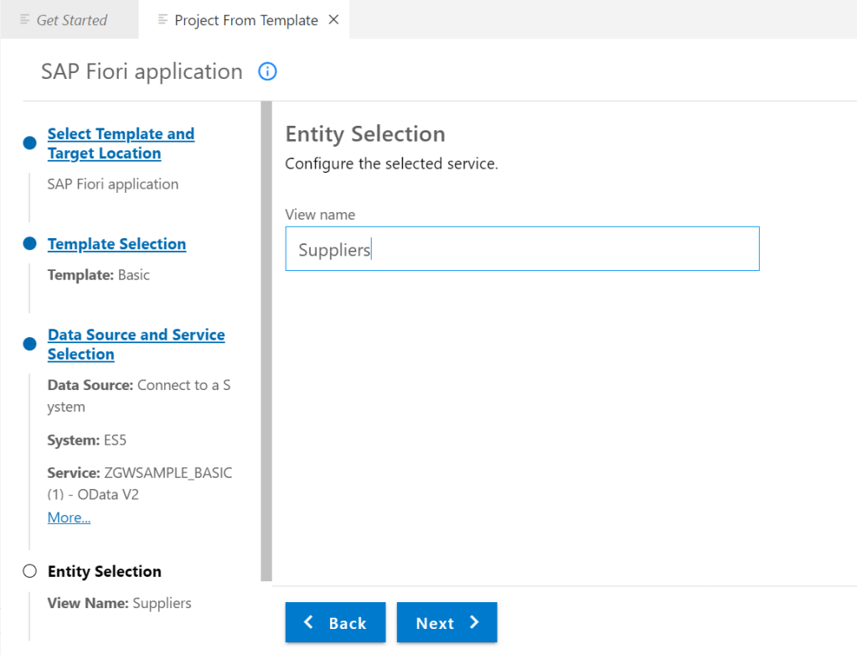The image size is (857, 655).
Task: Open Data Source and Service Selection link
Action: click(x=136, y=344)
